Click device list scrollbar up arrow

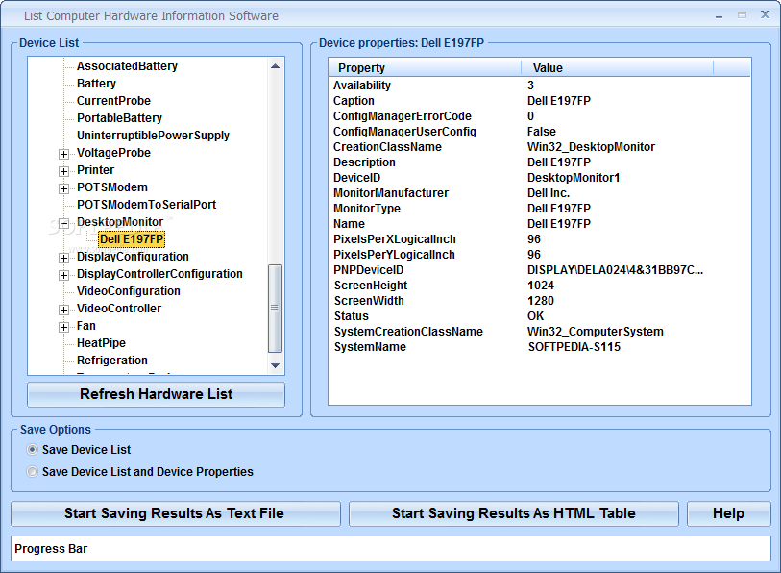tap(275, 65)
